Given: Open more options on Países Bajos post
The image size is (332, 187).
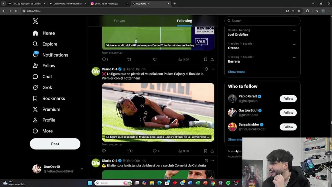Looking at the screenshot, I should tap(212, 69).
